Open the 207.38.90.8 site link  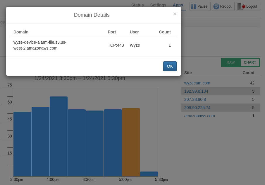[195, 99]
